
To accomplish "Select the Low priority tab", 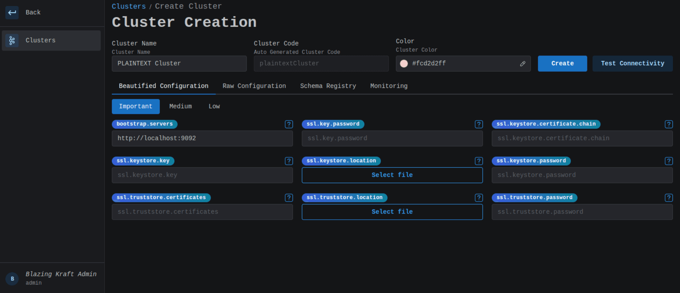I will tap(214, 106).
